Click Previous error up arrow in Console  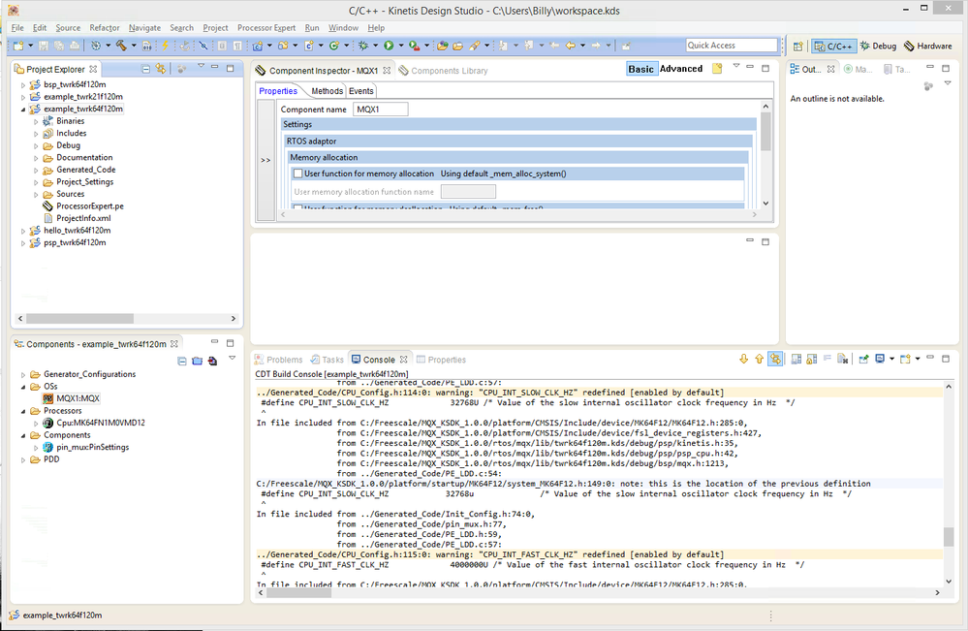(759, 360)
